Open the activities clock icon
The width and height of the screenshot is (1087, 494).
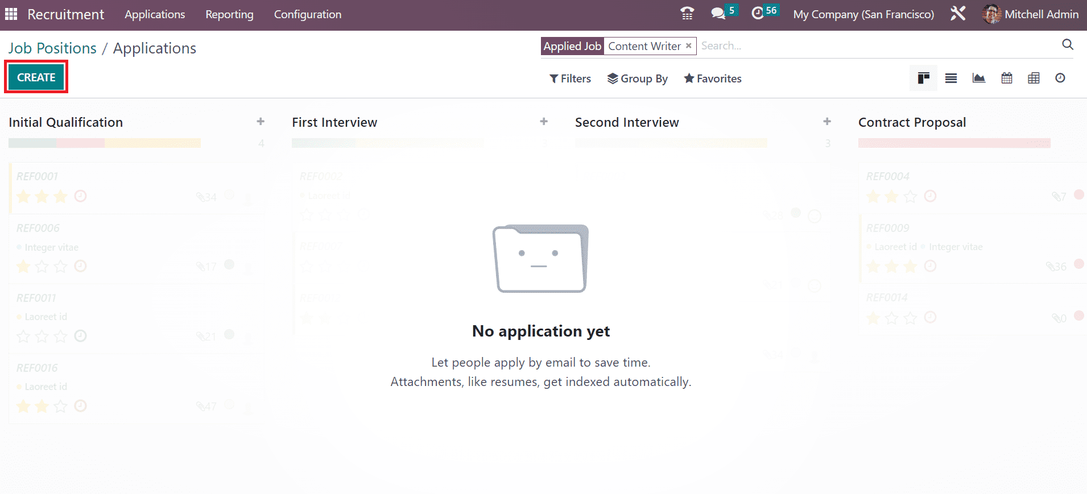click(758, 14)
